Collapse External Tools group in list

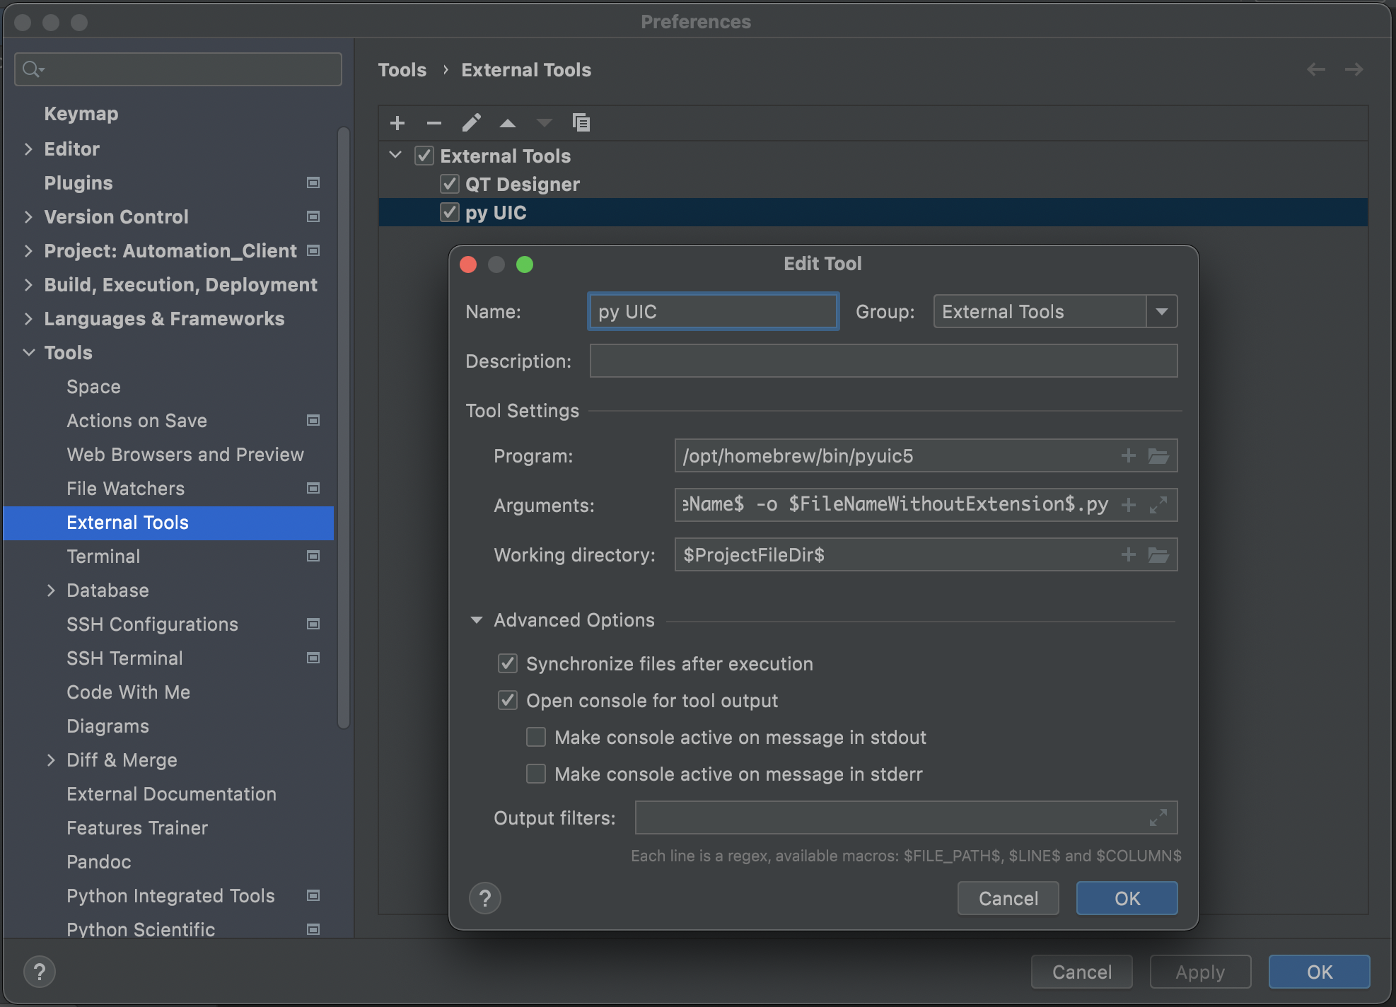tap(396, 155)
